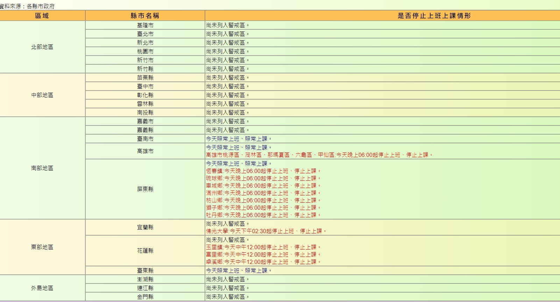Screen dimensions: 560x302
Task: Click the 新竹縣 county name
Action: [x=145, y=69]
